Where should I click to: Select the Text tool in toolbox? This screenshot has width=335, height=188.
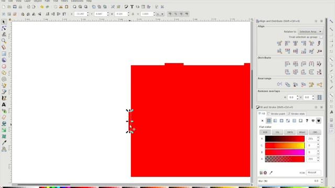click(x=4, y=104)
